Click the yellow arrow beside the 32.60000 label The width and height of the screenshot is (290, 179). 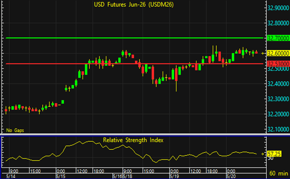tap(263, 54)
